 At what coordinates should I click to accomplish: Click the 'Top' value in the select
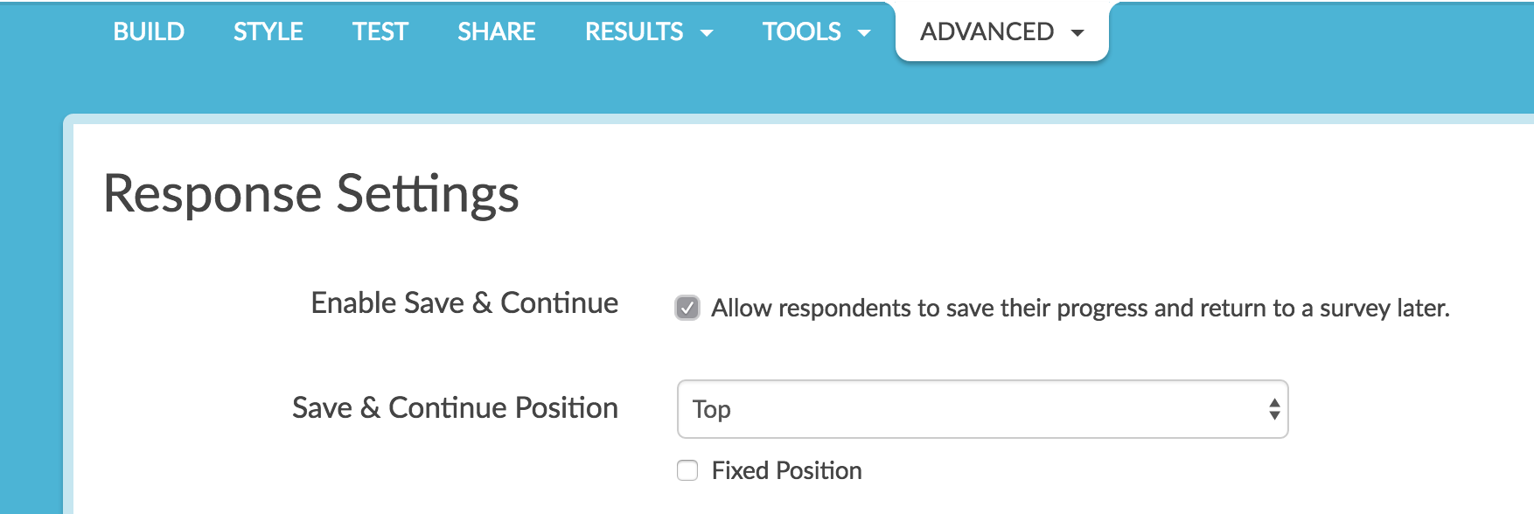[x=712, y=409]
